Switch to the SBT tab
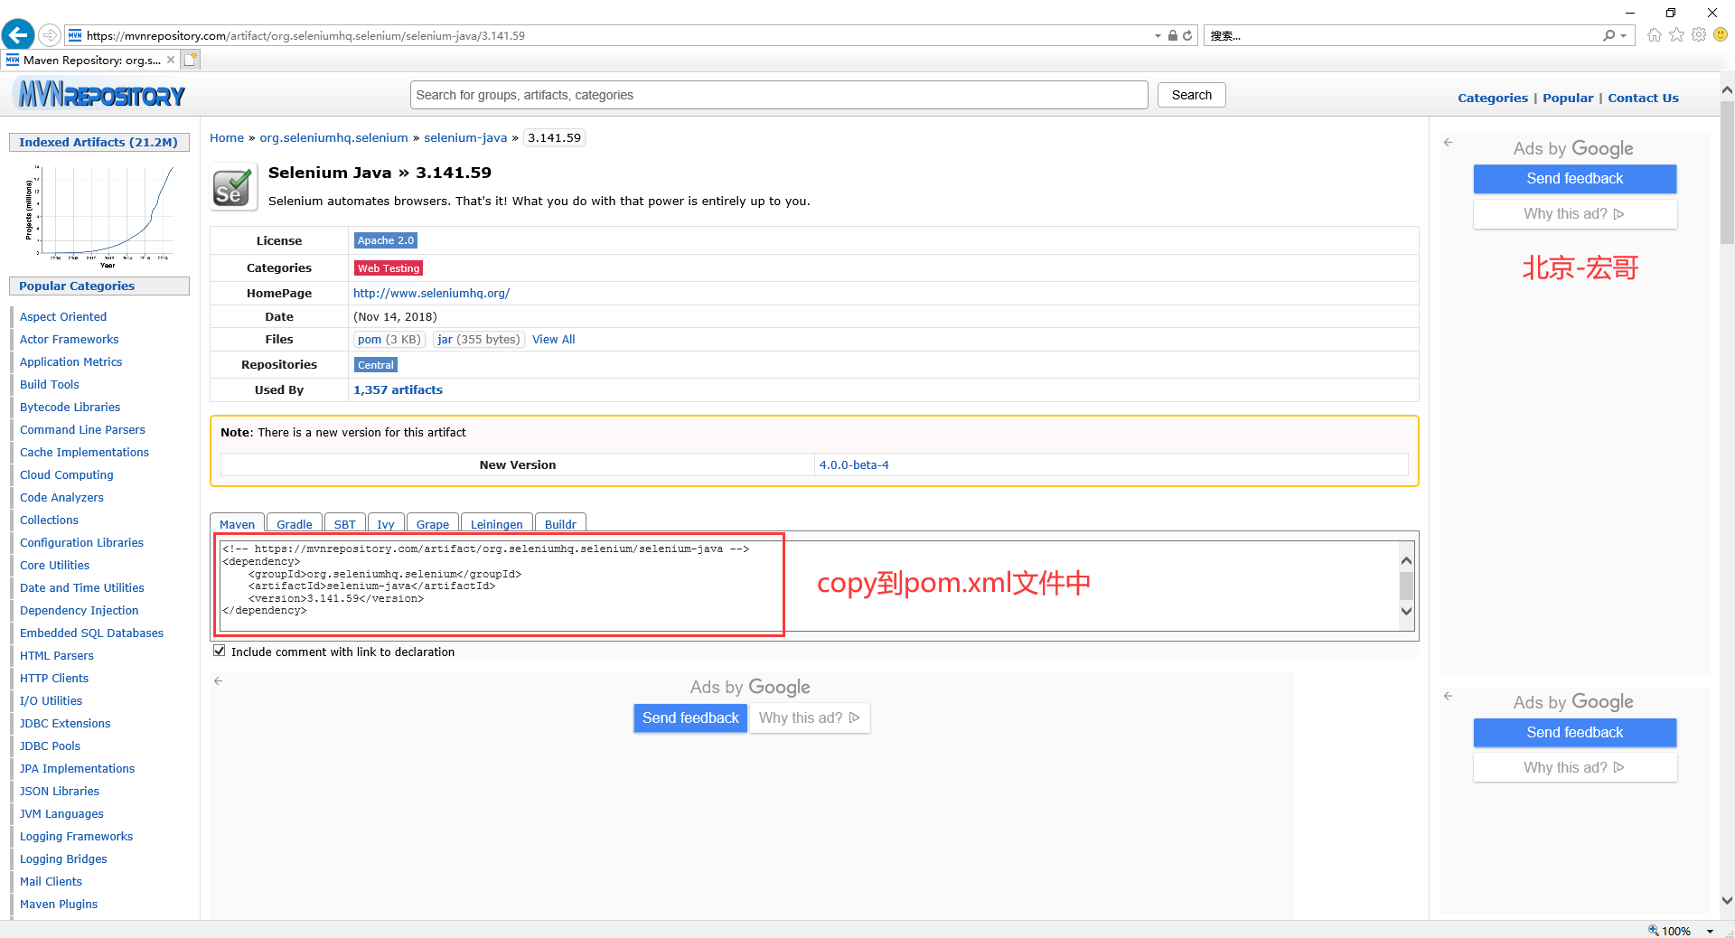Viewport: 1735px width, 938px height. tap(344, 524)
